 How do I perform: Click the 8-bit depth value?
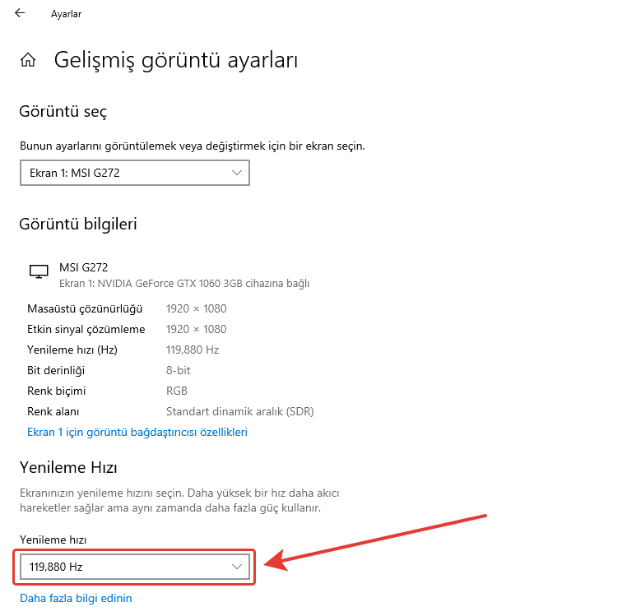click(x=178, y=370)
